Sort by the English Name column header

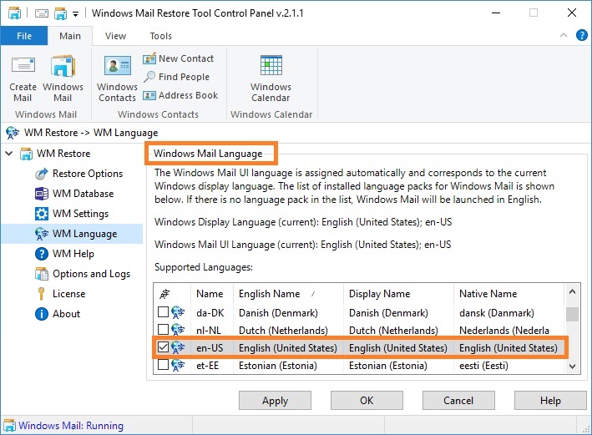(288, 294)
